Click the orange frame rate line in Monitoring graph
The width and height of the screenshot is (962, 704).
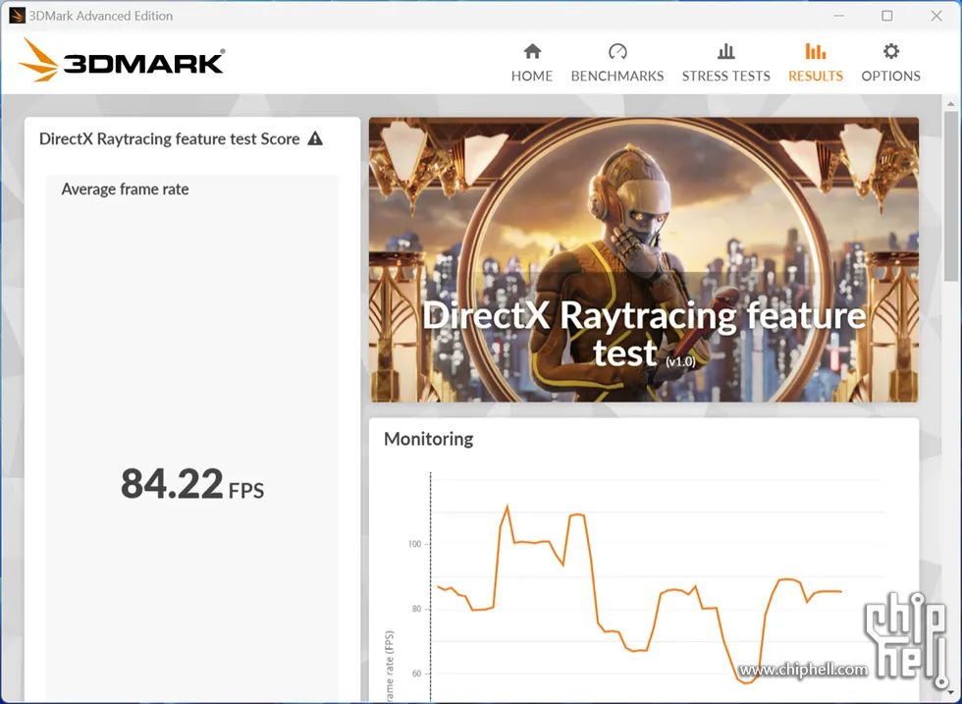click(639, 593)
